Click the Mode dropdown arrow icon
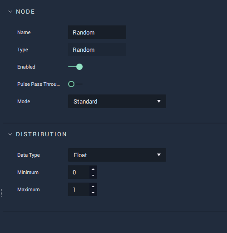The image size is (227, 233). (159, 101)
